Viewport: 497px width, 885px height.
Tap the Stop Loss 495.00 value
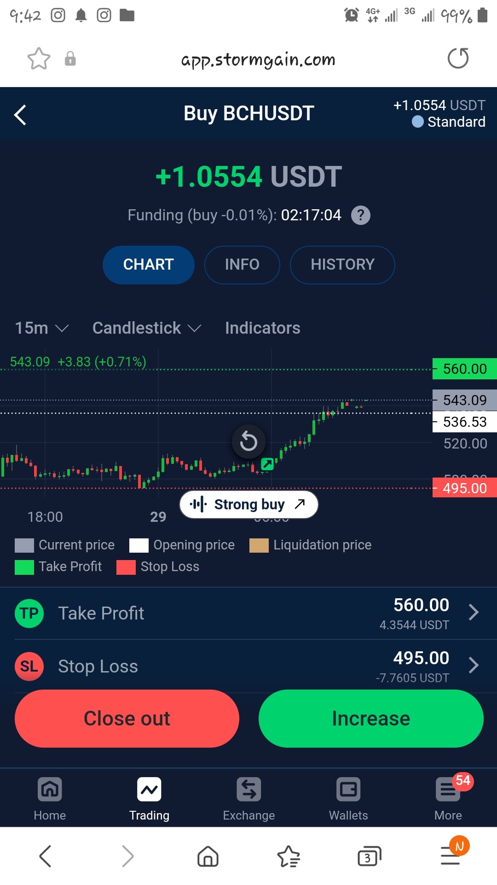[421, 658]
